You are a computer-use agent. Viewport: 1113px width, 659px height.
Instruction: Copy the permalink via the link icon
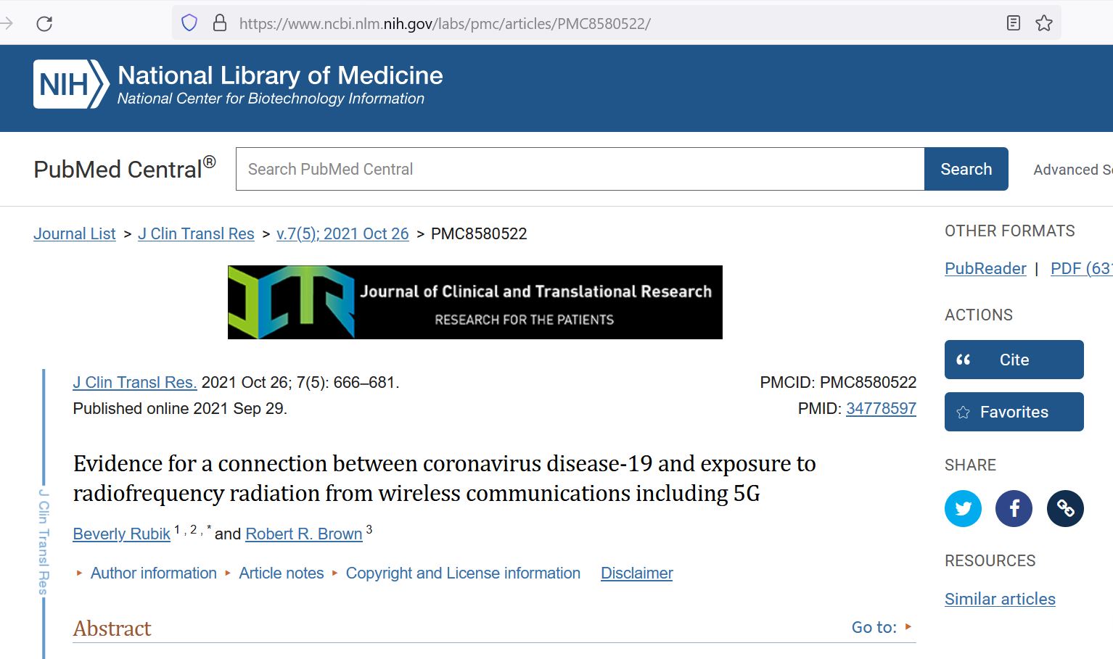coord(1065,508)
